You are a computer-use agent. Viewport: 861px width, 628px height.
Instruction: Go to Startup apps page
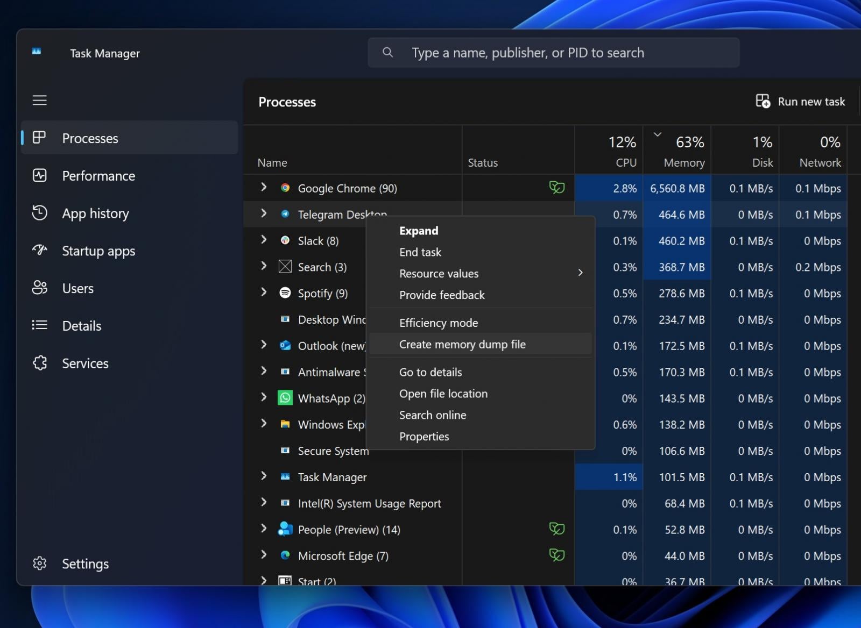(98, 251)
